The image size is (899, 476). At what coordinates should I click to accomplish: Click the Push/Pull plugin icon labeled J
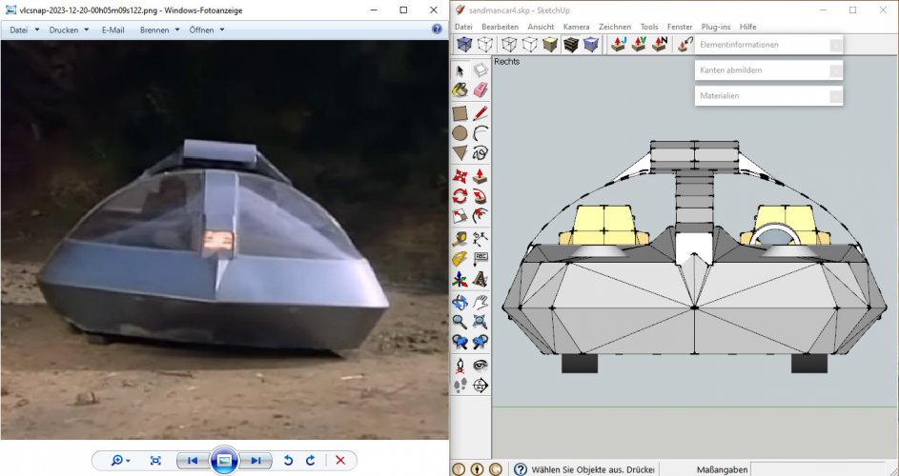[618, 44]
